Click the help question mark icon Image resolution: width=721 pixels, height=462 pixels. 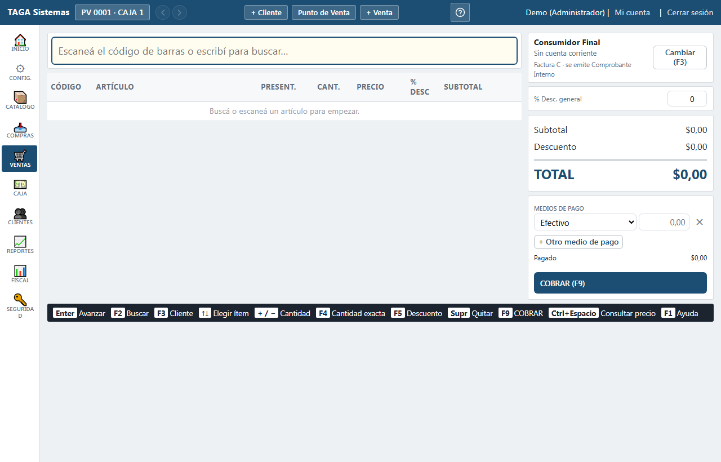pyautogui.click(x=460, y=12)
